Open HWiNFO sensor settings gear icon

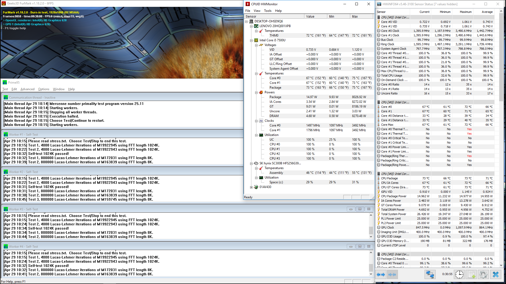pos(483,275)
